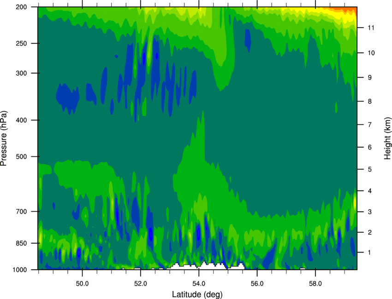Select the 2 km height label

[x=370, y=232]
